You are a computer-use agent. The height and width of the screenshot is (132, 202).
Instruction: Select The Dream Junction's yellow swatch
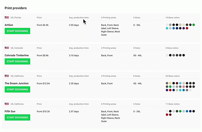point(170,83)
